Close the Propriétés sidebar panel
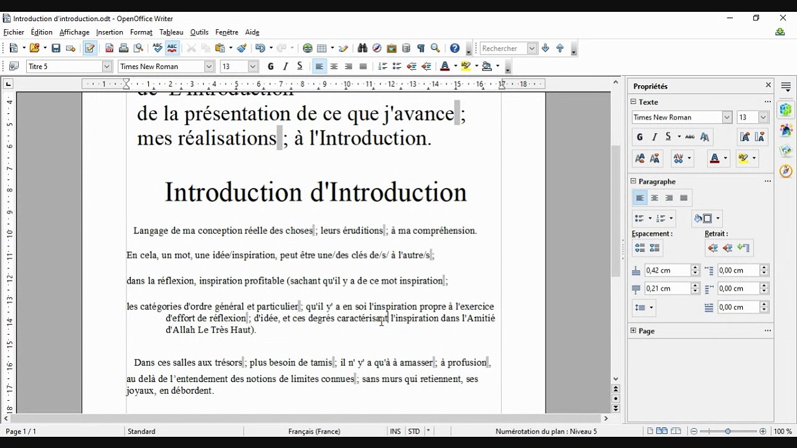 (x=768, y=85)
